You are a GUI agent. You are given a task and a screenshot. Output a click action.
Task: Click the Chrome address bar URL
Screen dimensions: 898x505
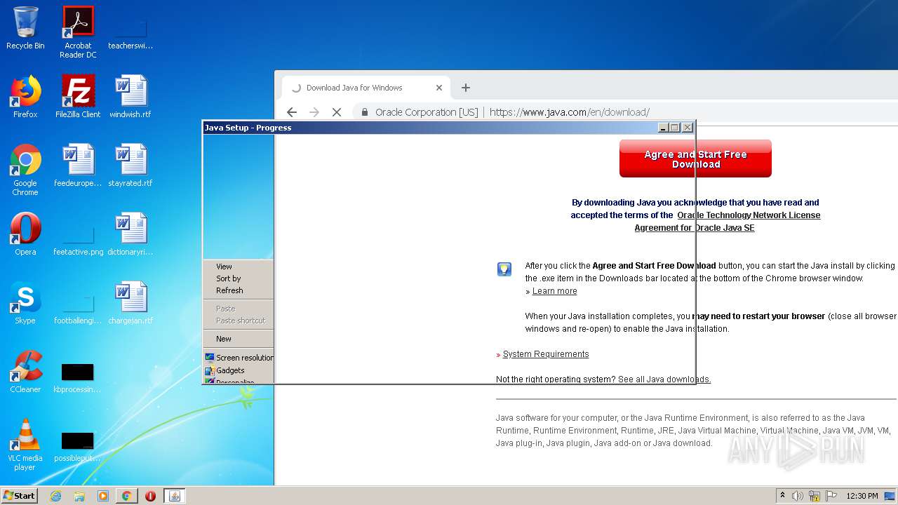click(570, 112)
